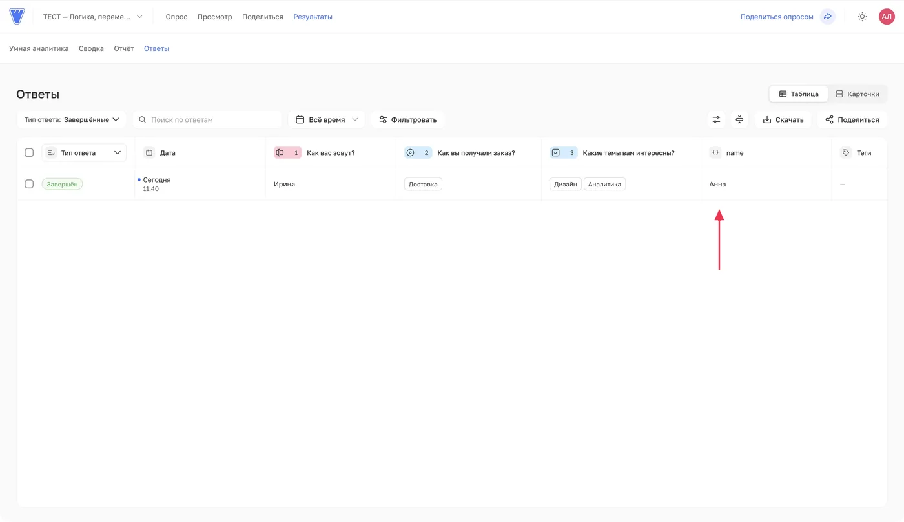Click the name variable braces icon
Image resolution: width=904 pixels, height=522 pixels.
coord(715,153)
